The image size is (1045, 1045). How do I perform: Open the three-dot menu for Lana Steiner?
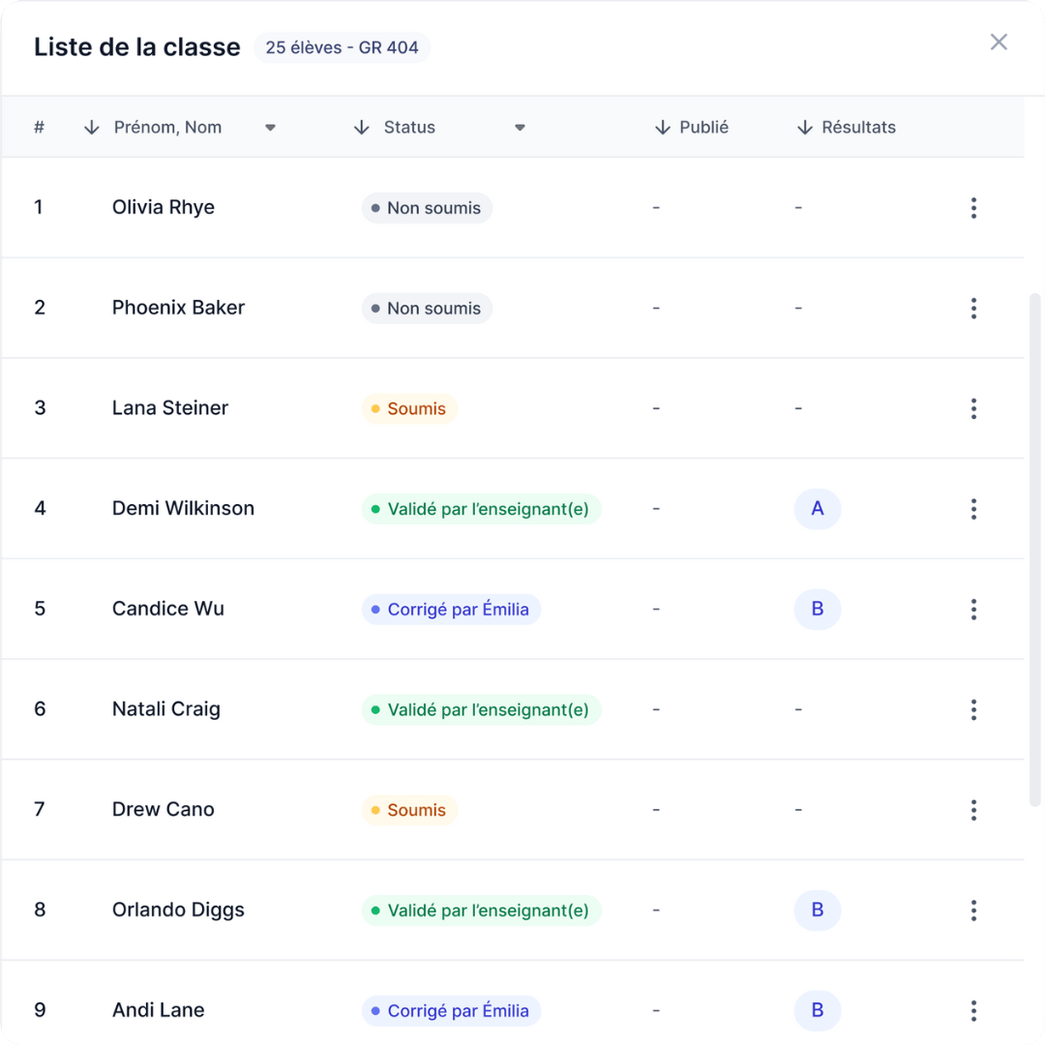[973, 408]
